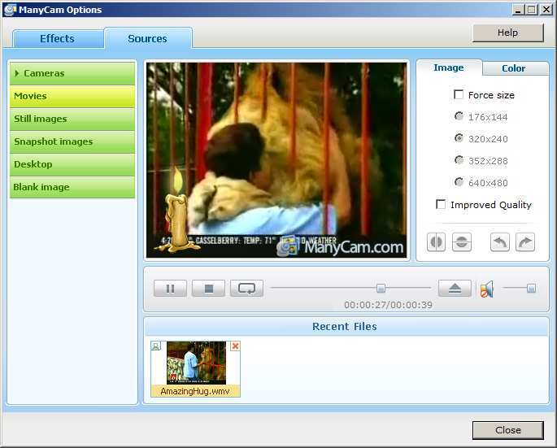Click the eject/open file button
This screenshot has width=557, height=448.
[455, 288]
